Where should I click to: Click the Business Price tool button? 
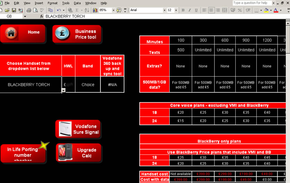point(77,34)
